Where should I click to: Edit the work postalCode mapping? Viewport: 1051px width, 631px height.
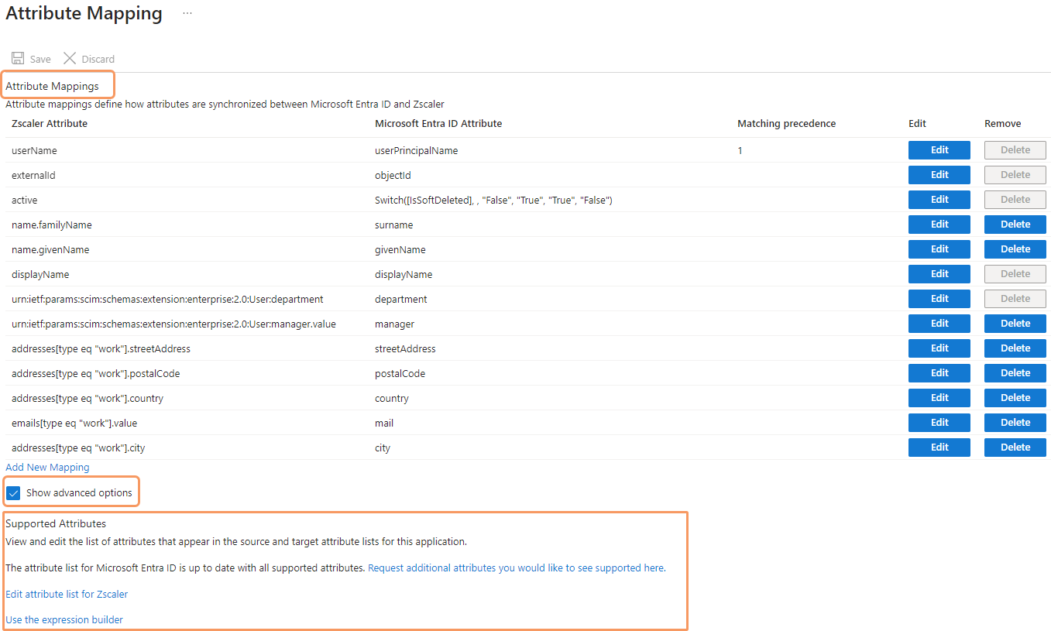[939, 373]
